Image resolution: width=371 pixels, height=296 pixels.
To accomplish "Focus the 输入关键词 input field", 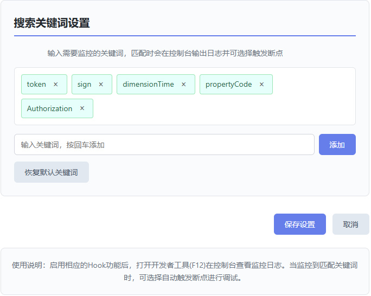I will [x=164, y=145].
